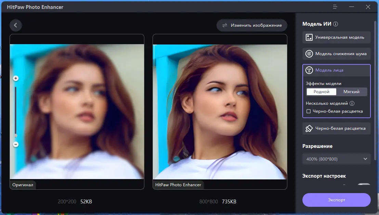Click the swap arrows icon in Изменить изображение
Screen dimensions: 379x215
coord(224,25)
